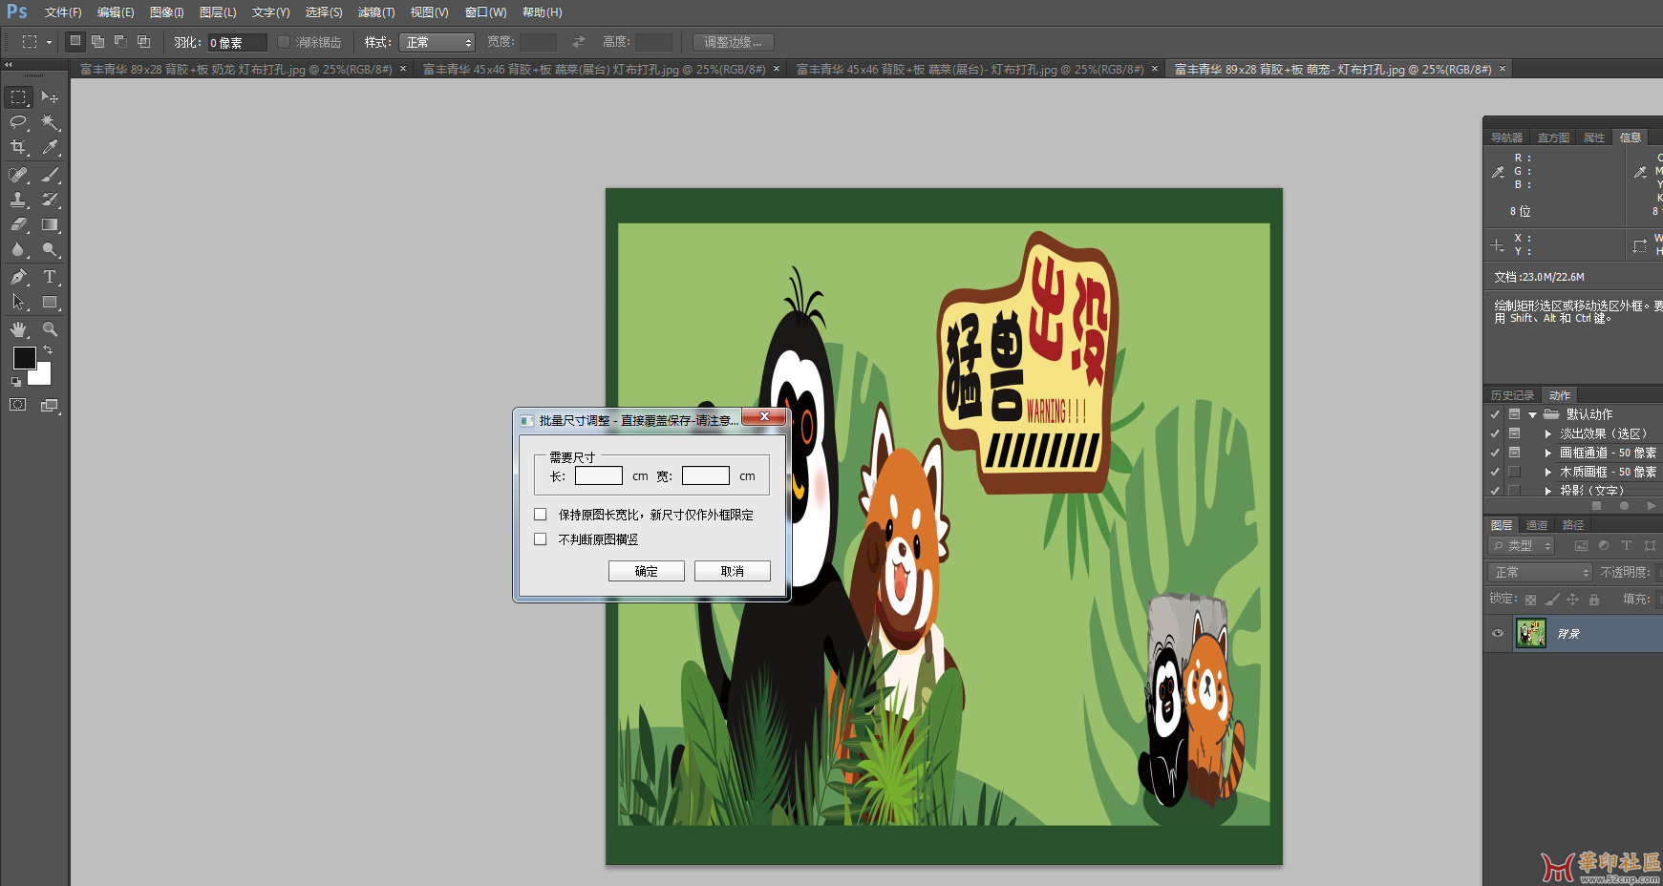Select the Crop tool
This screenshot has height=886, width=1663.
pyautogui.click(x=18, y=147)
